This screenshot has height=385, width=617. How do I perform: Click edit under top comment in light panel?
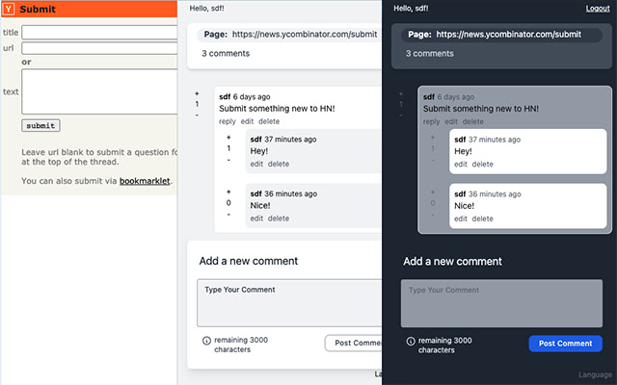coord(247,121)
